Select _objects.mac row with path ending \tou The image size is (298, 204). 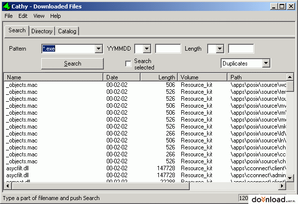click(145, 99)
